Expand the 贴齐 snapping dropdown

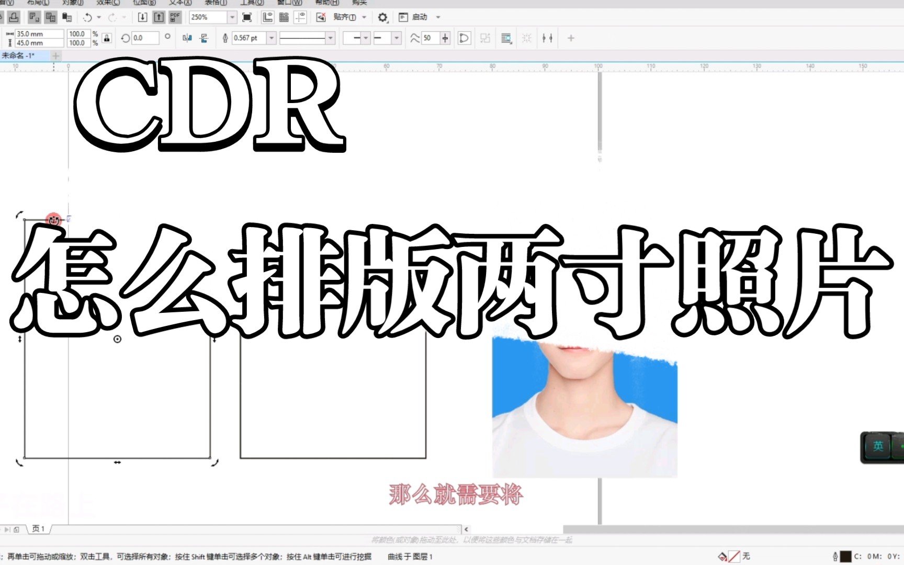click(x=364, y=17)
